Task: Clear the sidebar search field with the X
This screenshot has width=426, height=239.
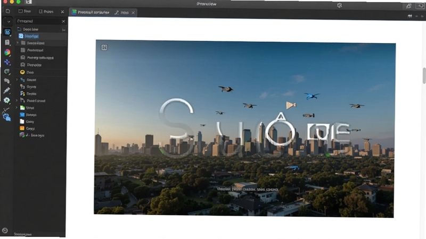Action: [x=63, y=21]
